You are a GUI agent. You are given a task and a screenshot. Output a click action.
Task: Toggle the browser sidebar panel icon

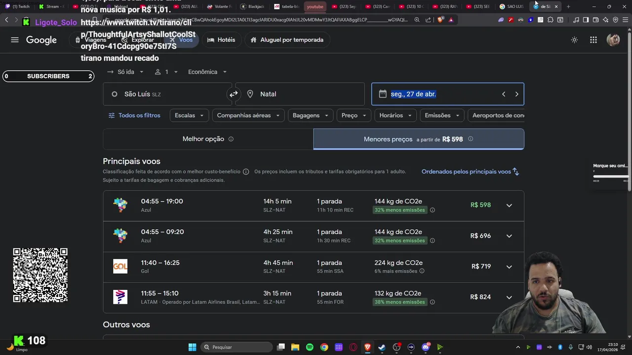(x=586, y=20)
